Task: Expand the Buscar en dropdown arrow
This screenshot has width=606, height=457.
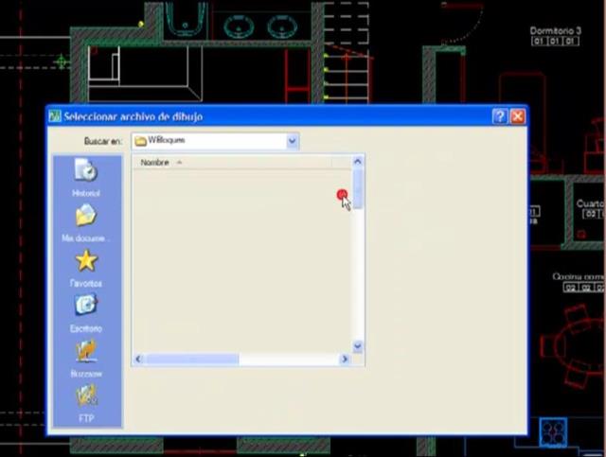Action: pos(293,141)
